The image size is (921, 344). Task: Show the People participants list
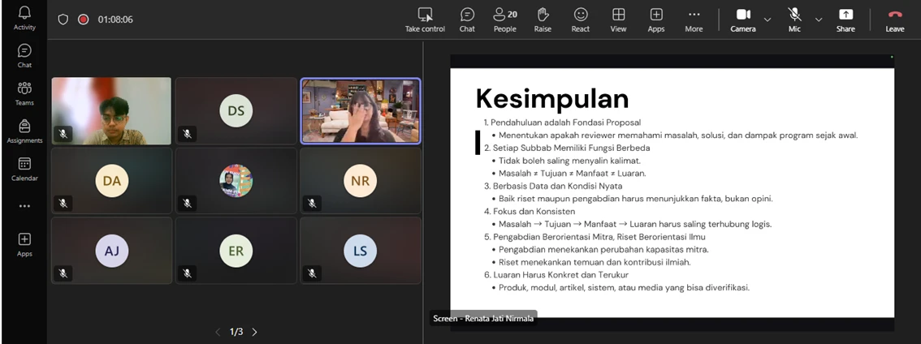point(504,19)
